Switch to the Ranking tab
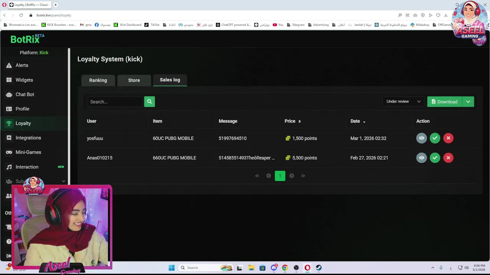 98,80
